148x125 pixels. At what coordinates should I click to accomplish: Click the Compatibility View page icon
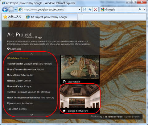click(x=84, y=10)
